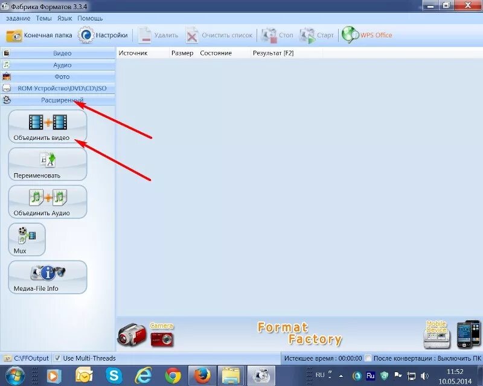Click the volume speaker tray icon
This screenshot has width=483, height=386.
[x=424, y=376]
